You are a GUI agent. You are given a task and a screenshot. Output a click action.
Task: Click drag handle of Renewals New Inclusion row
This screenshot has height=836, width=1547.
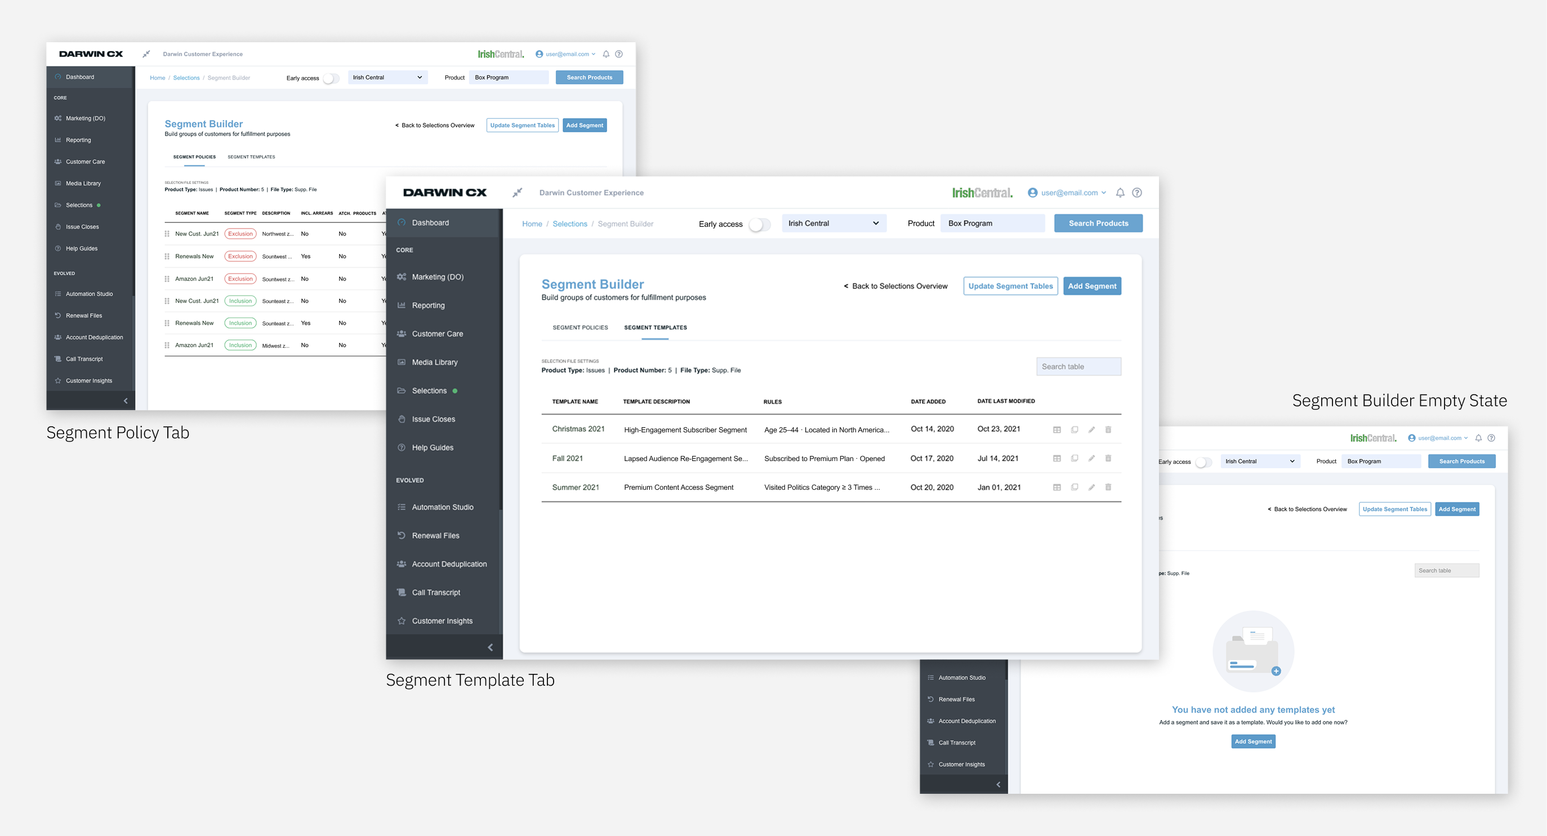pyautogui.click(x=167, y=324)
